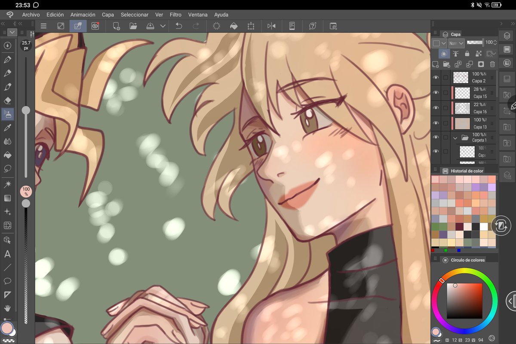Expand the tool palette dropdown chevron
Screen dimensions: 516x344
12,32
